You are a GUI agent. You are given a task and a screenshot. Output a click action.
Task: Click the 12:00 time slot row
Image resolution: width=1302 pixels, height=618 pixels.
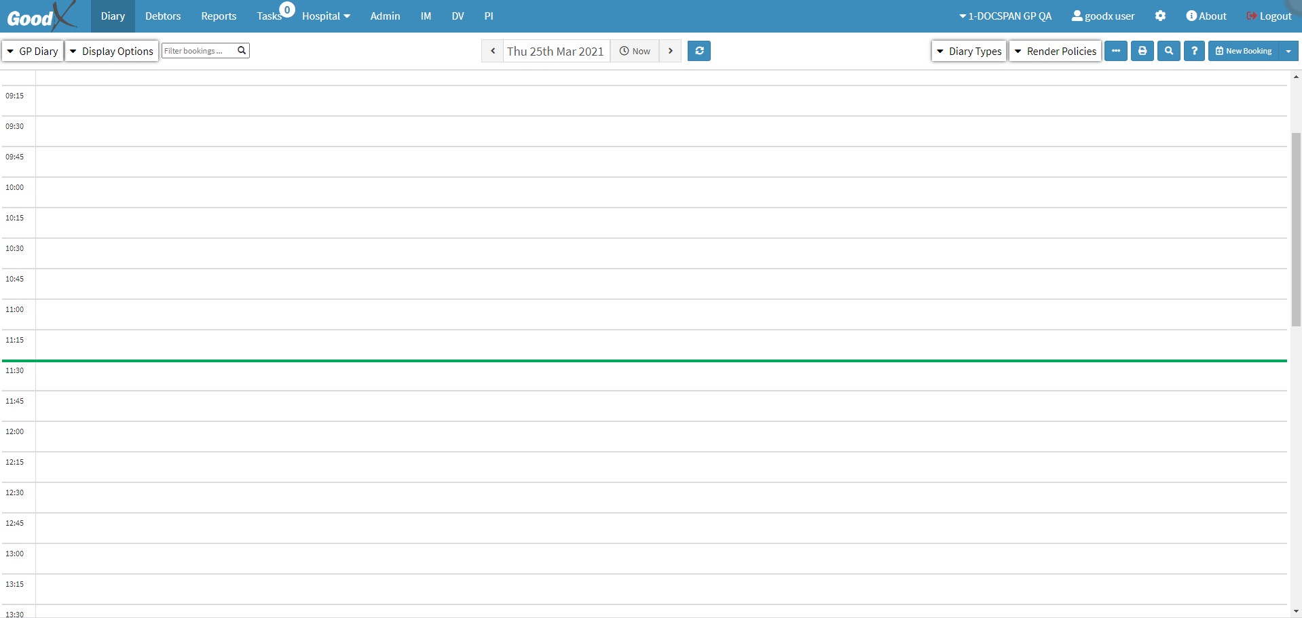pos(661,436)
